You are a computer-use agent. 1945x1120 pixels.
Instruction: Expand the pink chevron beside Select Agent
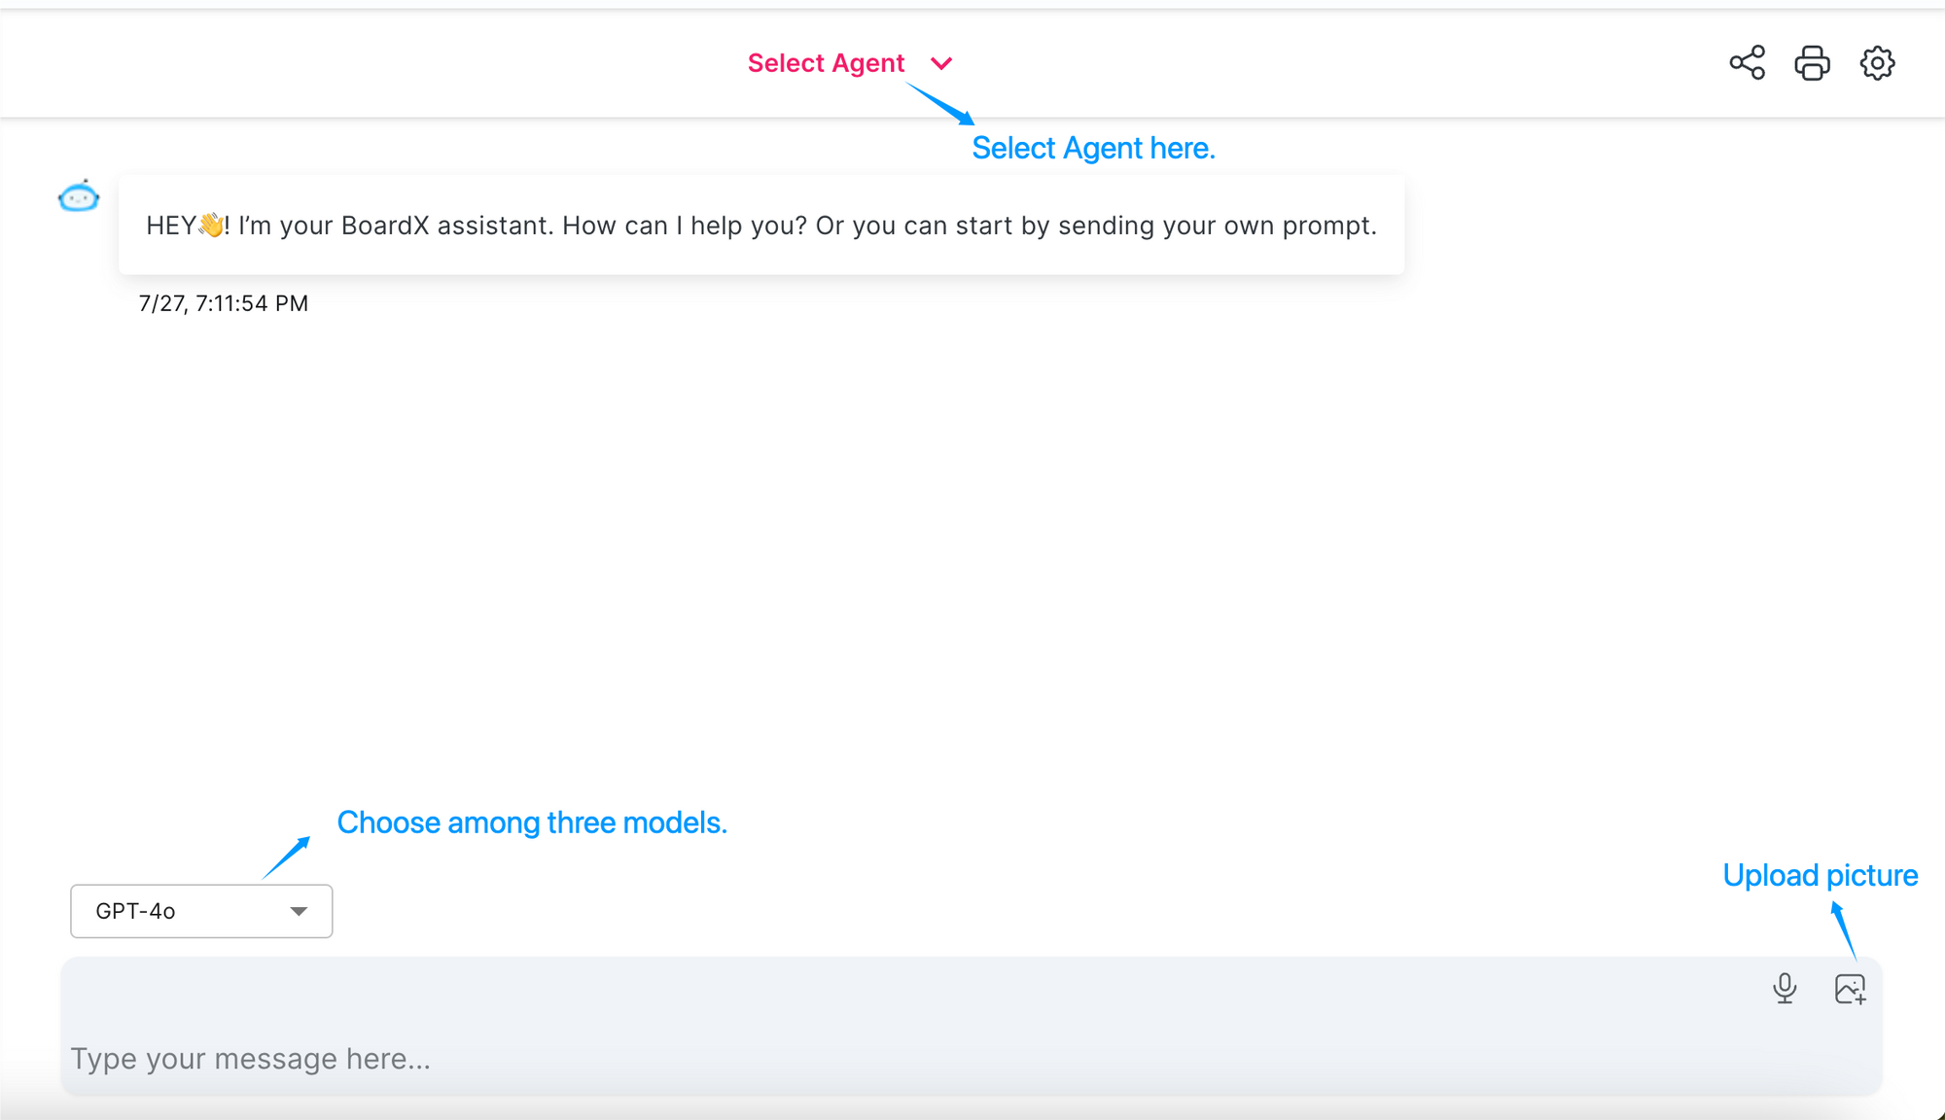coord(940,63)
